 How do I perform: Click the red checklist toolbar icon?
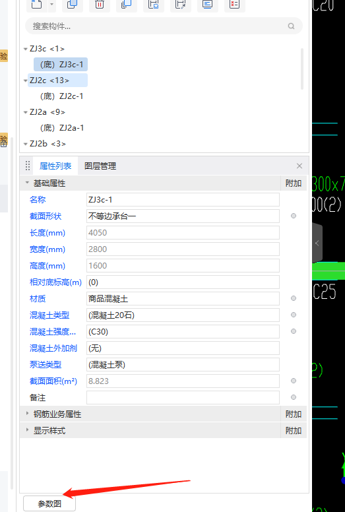point(234,4)
